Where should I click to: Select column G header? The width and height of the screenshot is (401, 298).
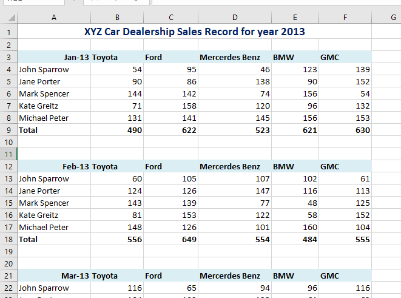pyautogui.click(x=393, y=18)
